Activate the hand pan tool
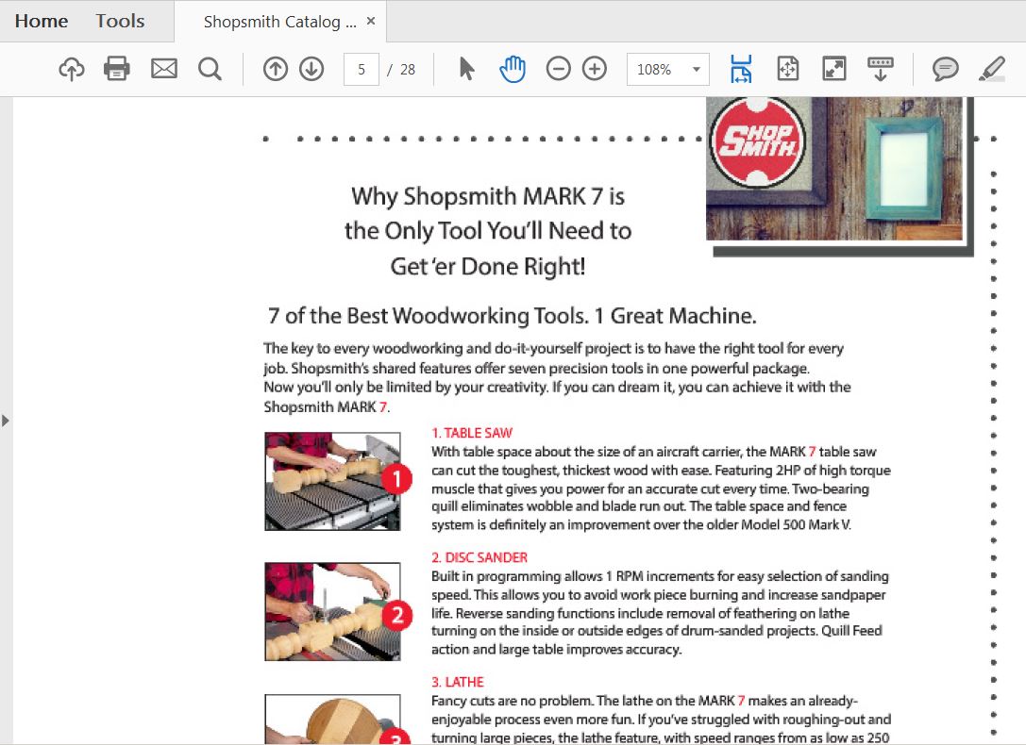 [513, 69]
